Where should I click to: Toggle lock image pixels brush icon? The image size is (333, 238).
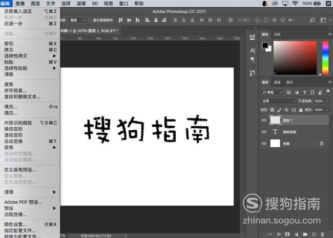click(279, 110)
